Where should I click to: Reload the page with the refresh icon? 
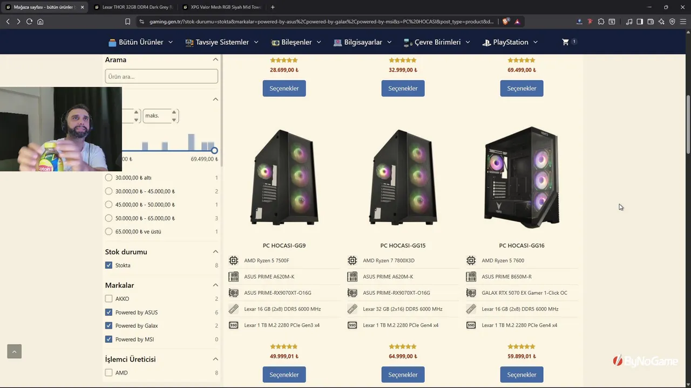29,22
